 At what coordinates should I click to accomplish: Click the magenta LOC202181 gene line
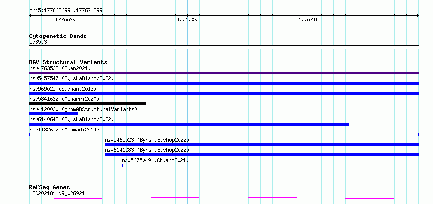pos(224,198)
